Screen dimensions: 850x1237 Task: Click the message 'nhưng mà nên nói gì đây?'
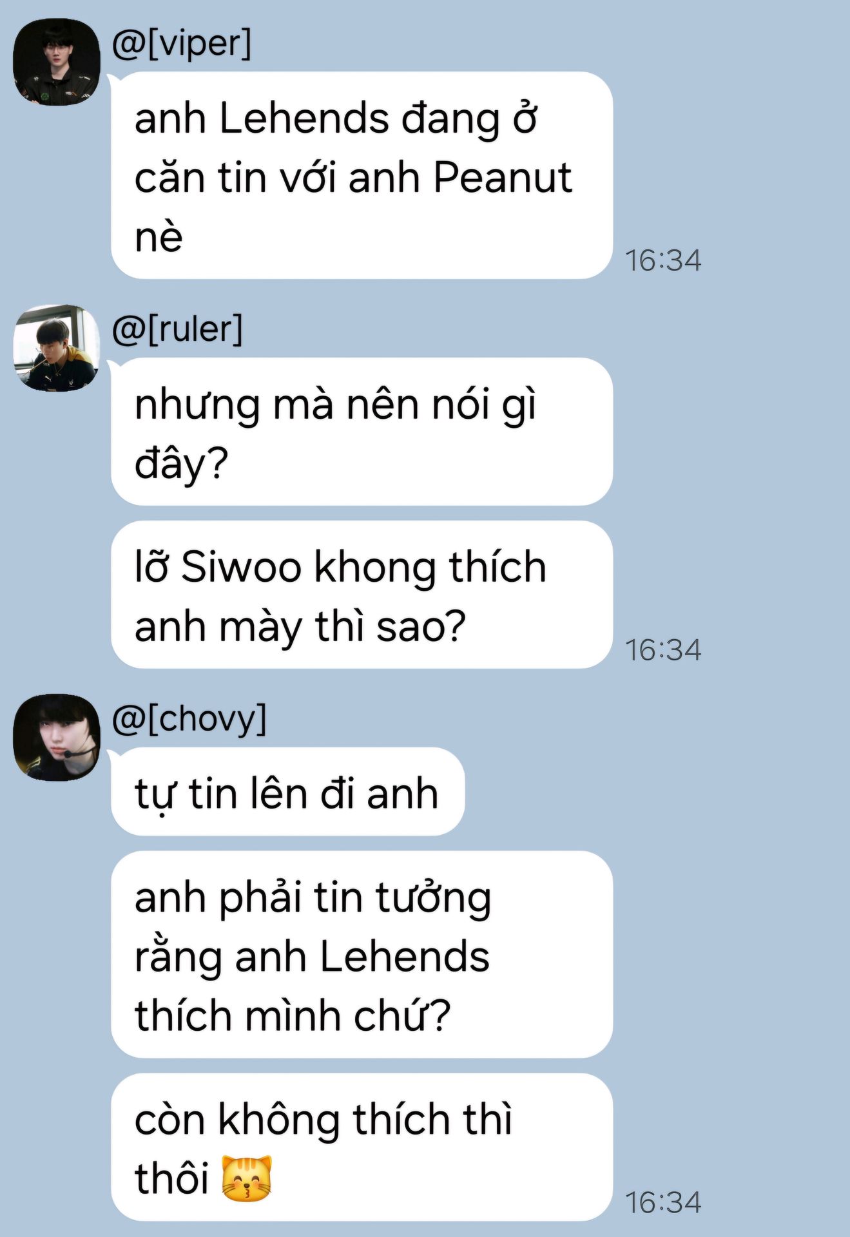tap(362, 432)
